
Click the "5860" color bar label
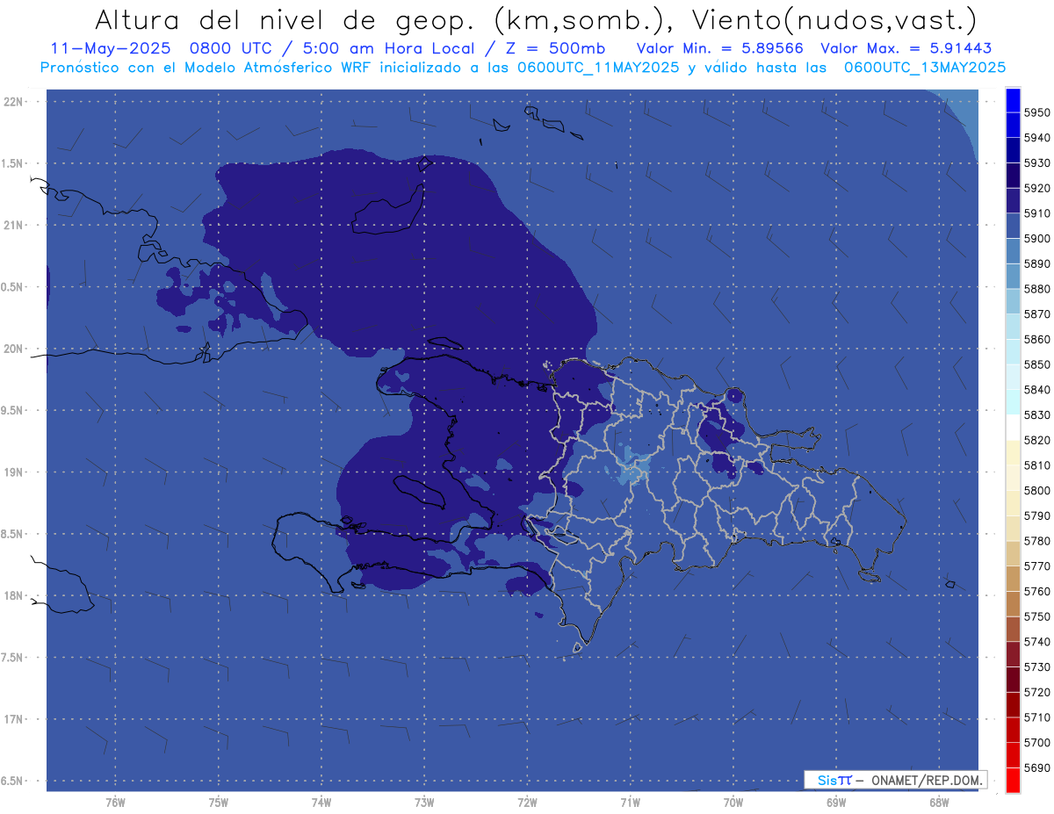(1037, 339)
